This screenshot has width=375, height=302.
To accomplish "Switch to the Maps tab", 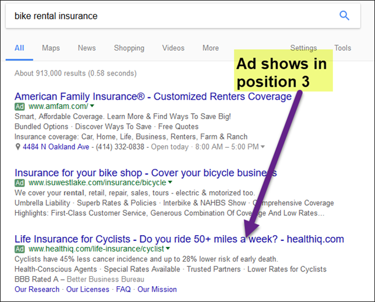I will point(51,48).
